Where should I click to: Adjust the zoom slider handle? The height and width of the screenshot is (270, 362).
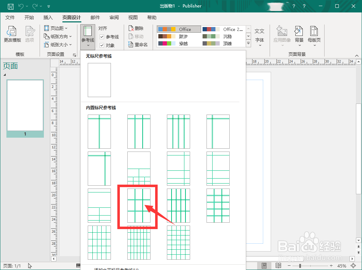coord(300,266)
